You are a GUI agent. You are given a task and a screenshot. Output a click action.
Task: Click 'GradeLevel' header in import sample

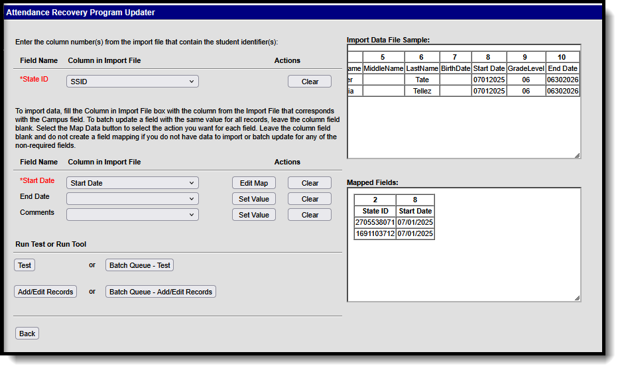coord(526,68)
